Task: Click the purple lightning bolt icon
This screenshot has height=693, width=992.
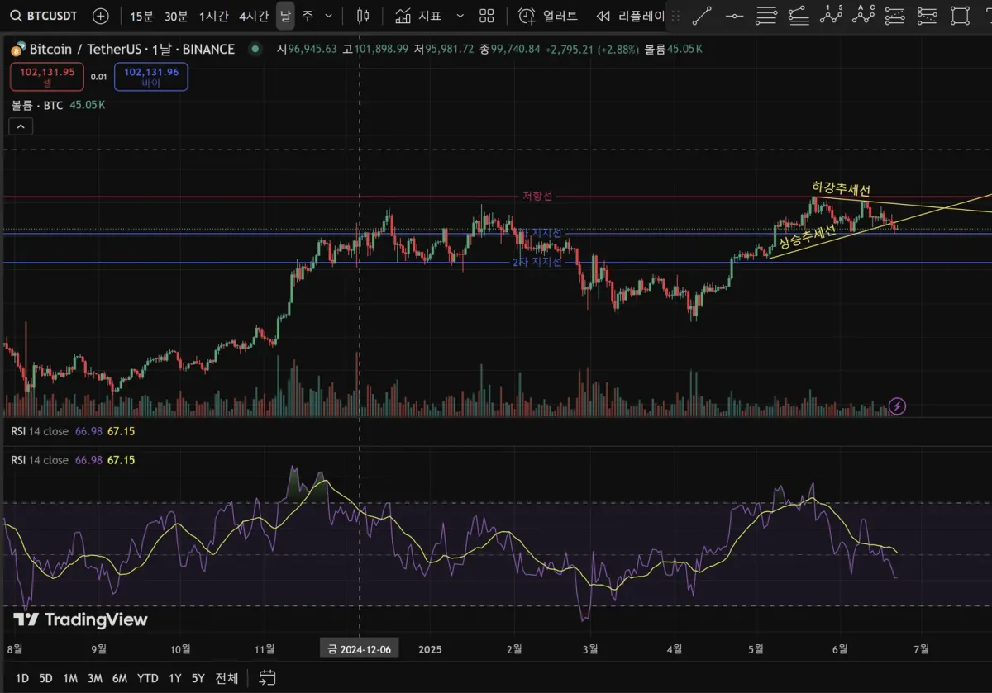Action: [x=897, y=406]
